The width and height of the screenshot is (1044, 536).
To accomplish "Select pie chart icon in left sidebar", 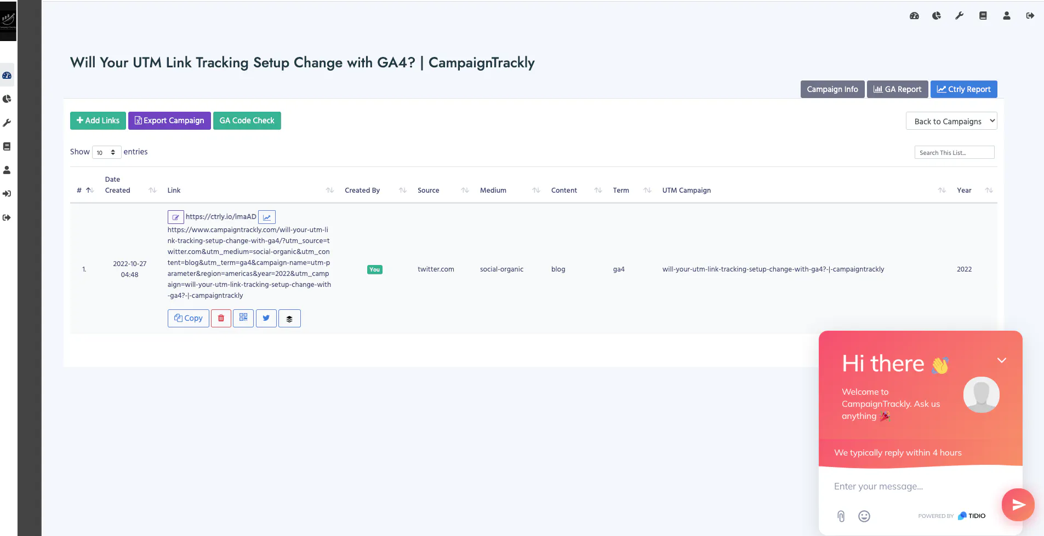I will [7, 99].
